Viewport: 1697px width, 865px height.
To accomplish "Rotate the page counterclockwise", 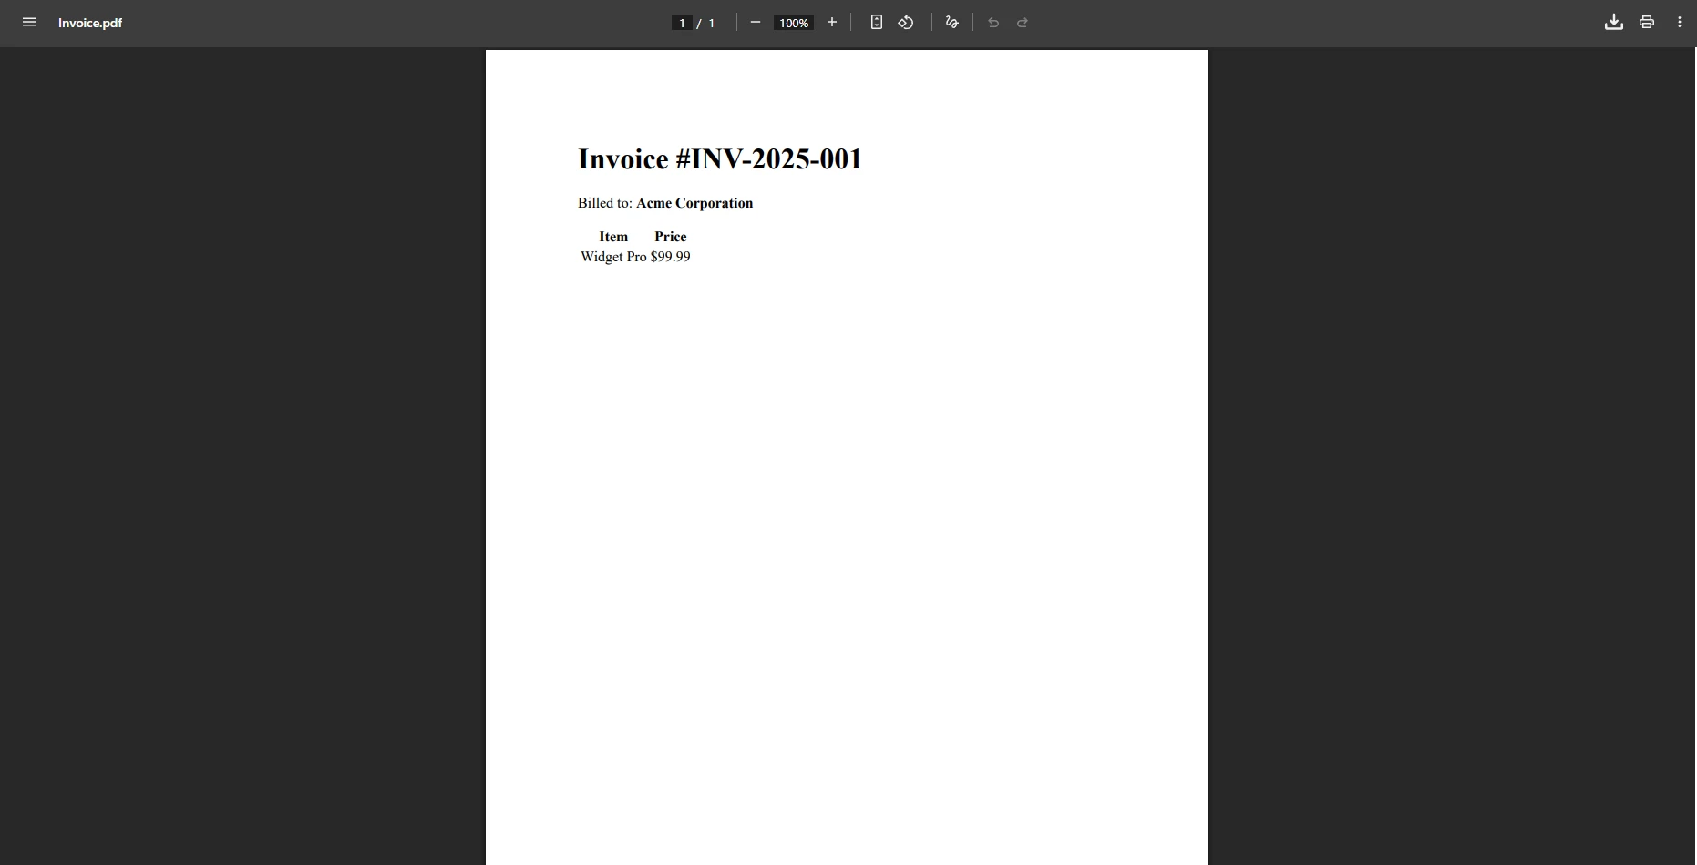I will [905, 23].
